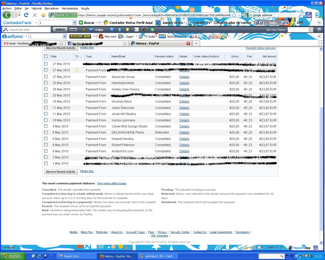Click the View more status types link

tap(111, 183)
